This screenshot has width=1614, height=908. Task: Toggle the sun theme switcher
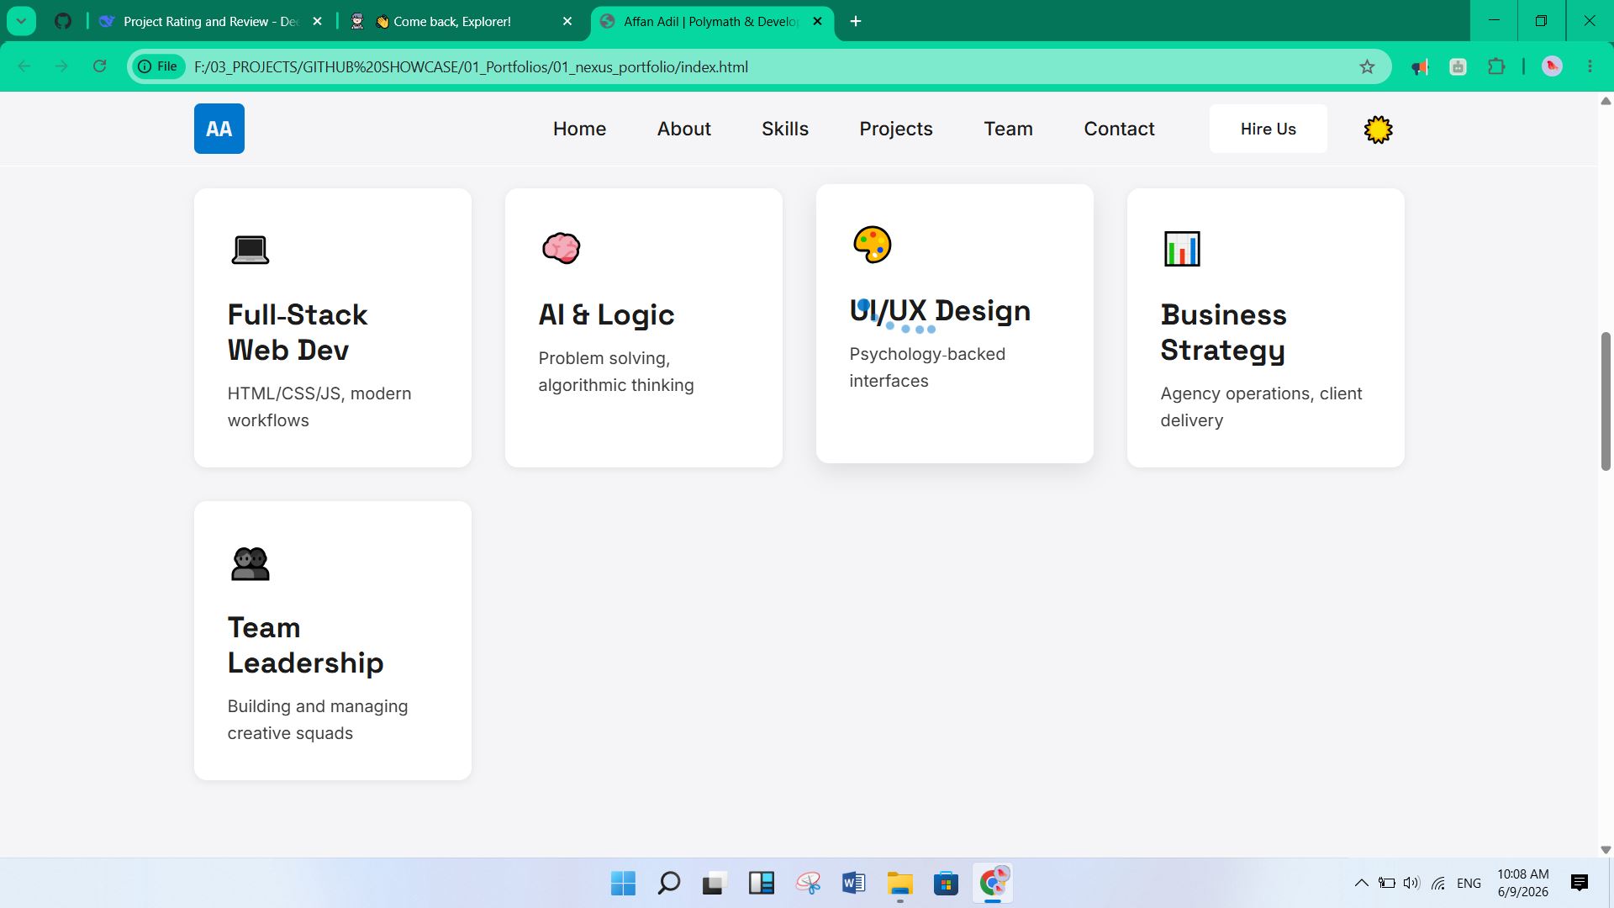click(1378, 129)
